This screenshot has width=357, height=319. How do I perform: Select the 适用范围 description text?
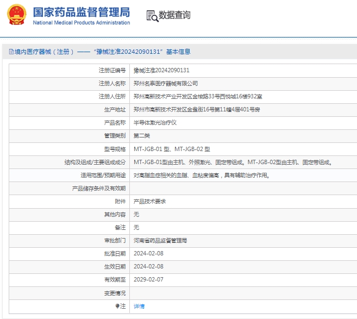(201, 176)
